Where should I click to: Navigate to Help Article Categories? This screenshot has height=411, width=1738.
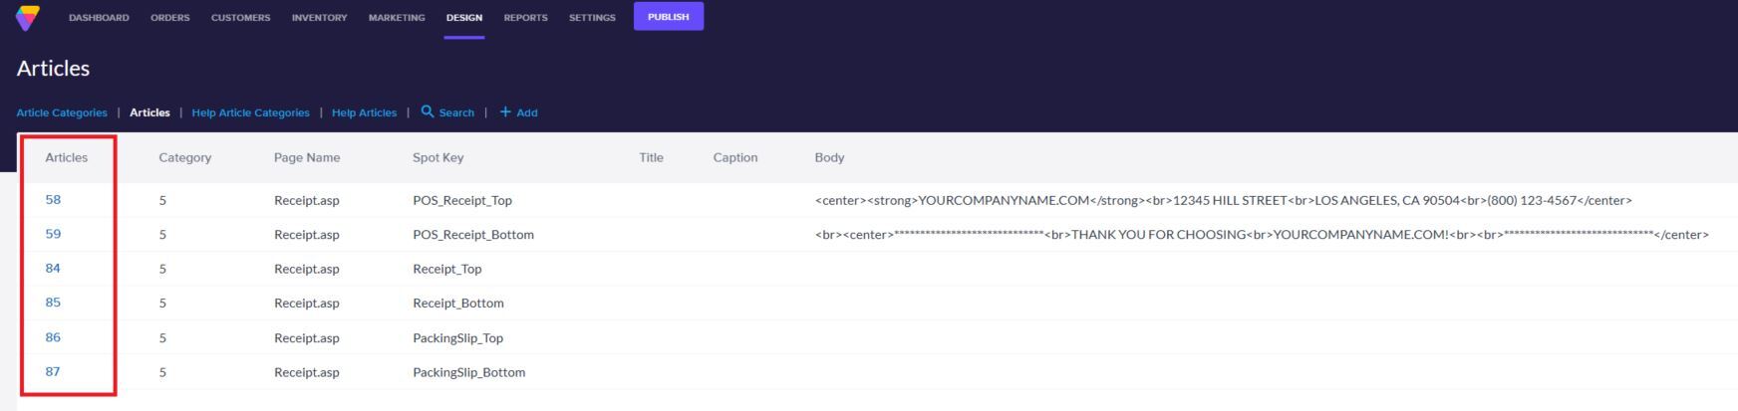click(x=250, y=112)
